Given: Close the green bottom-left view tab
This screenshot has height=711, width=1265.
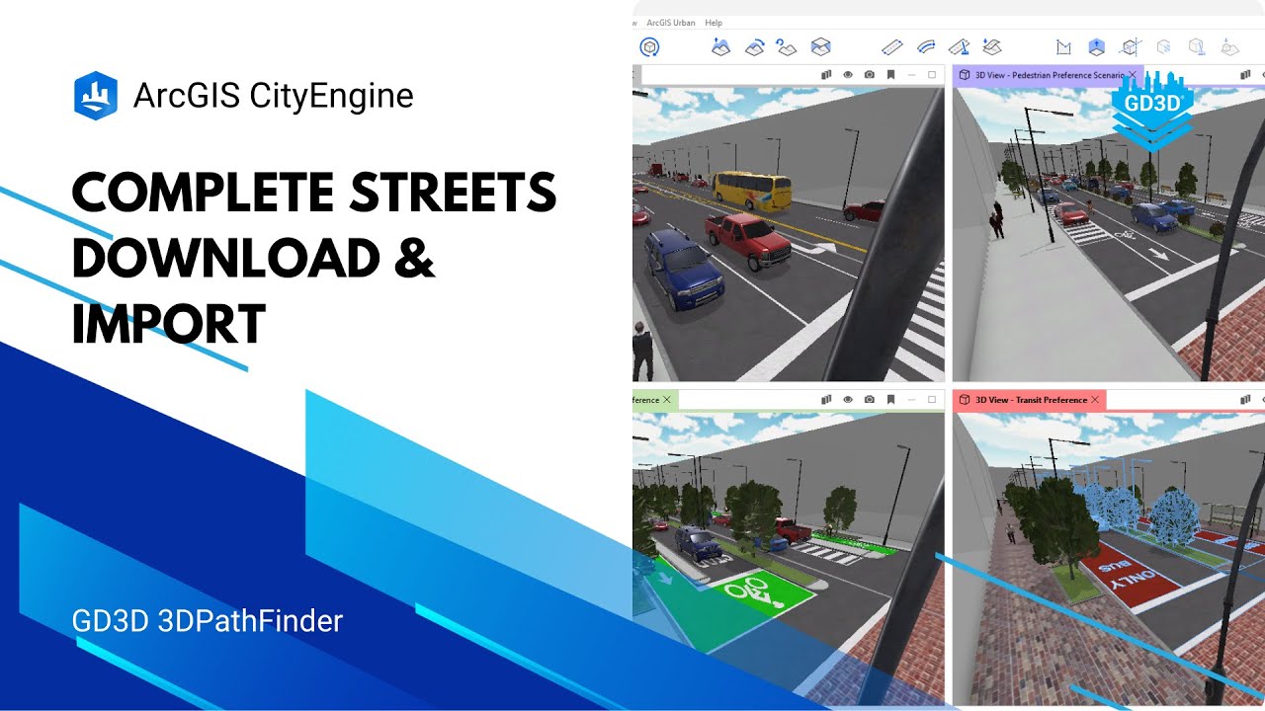Looking at the screenshot, I should point(667,400).
